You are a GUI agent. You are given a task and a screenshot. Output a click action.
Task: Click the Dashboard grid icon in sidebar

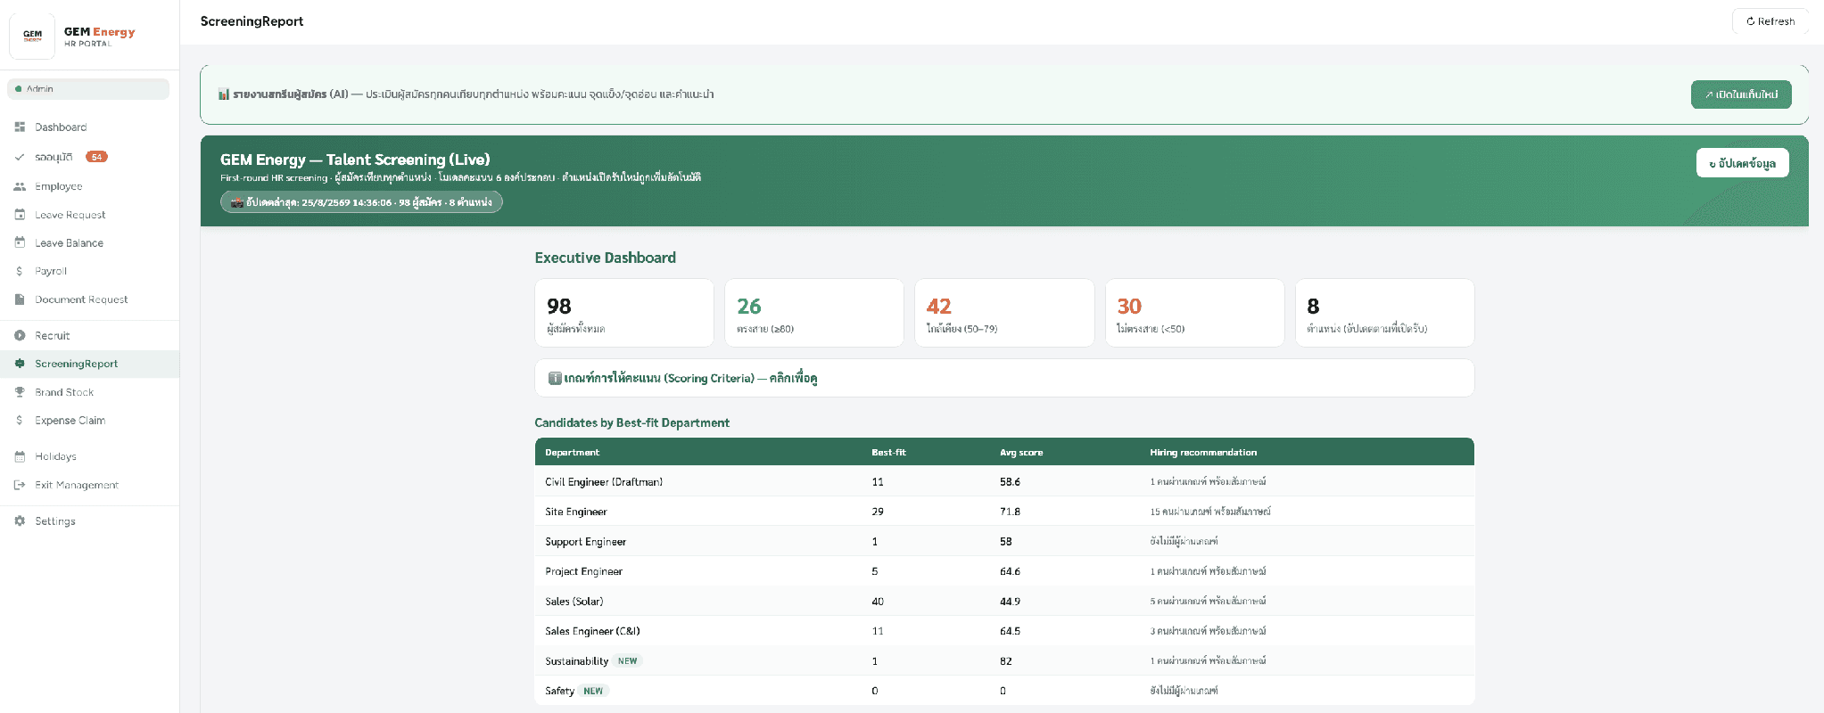click(20, 127)
